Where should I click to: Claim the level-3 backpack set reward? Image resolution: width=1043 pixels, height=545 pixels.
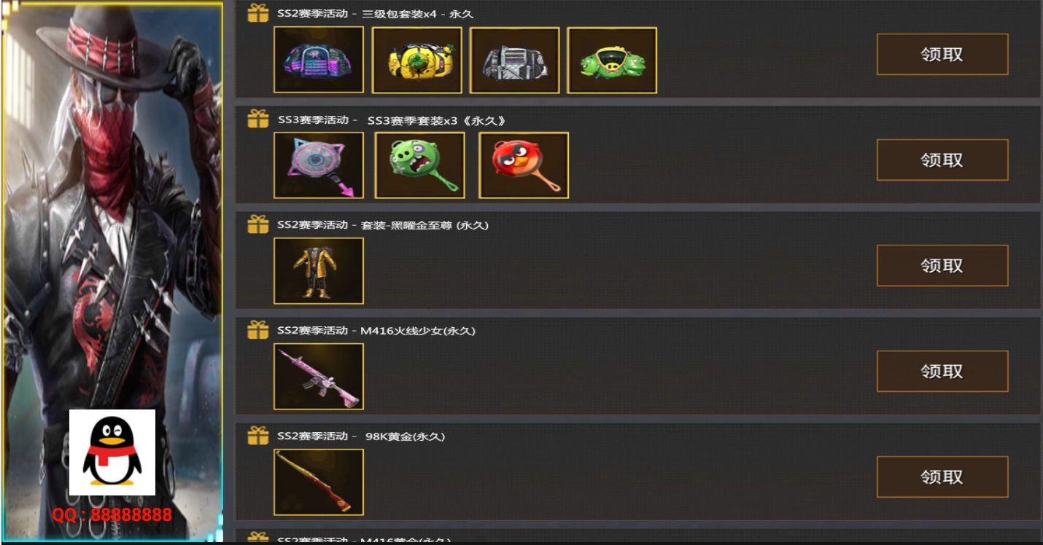(942, 54)
